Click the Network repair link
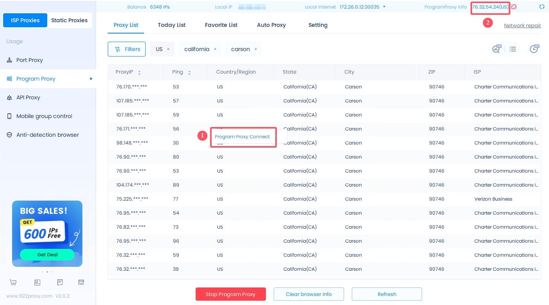Screen dimensions: 549x305 pyautogui.click(x=522, y=25)
